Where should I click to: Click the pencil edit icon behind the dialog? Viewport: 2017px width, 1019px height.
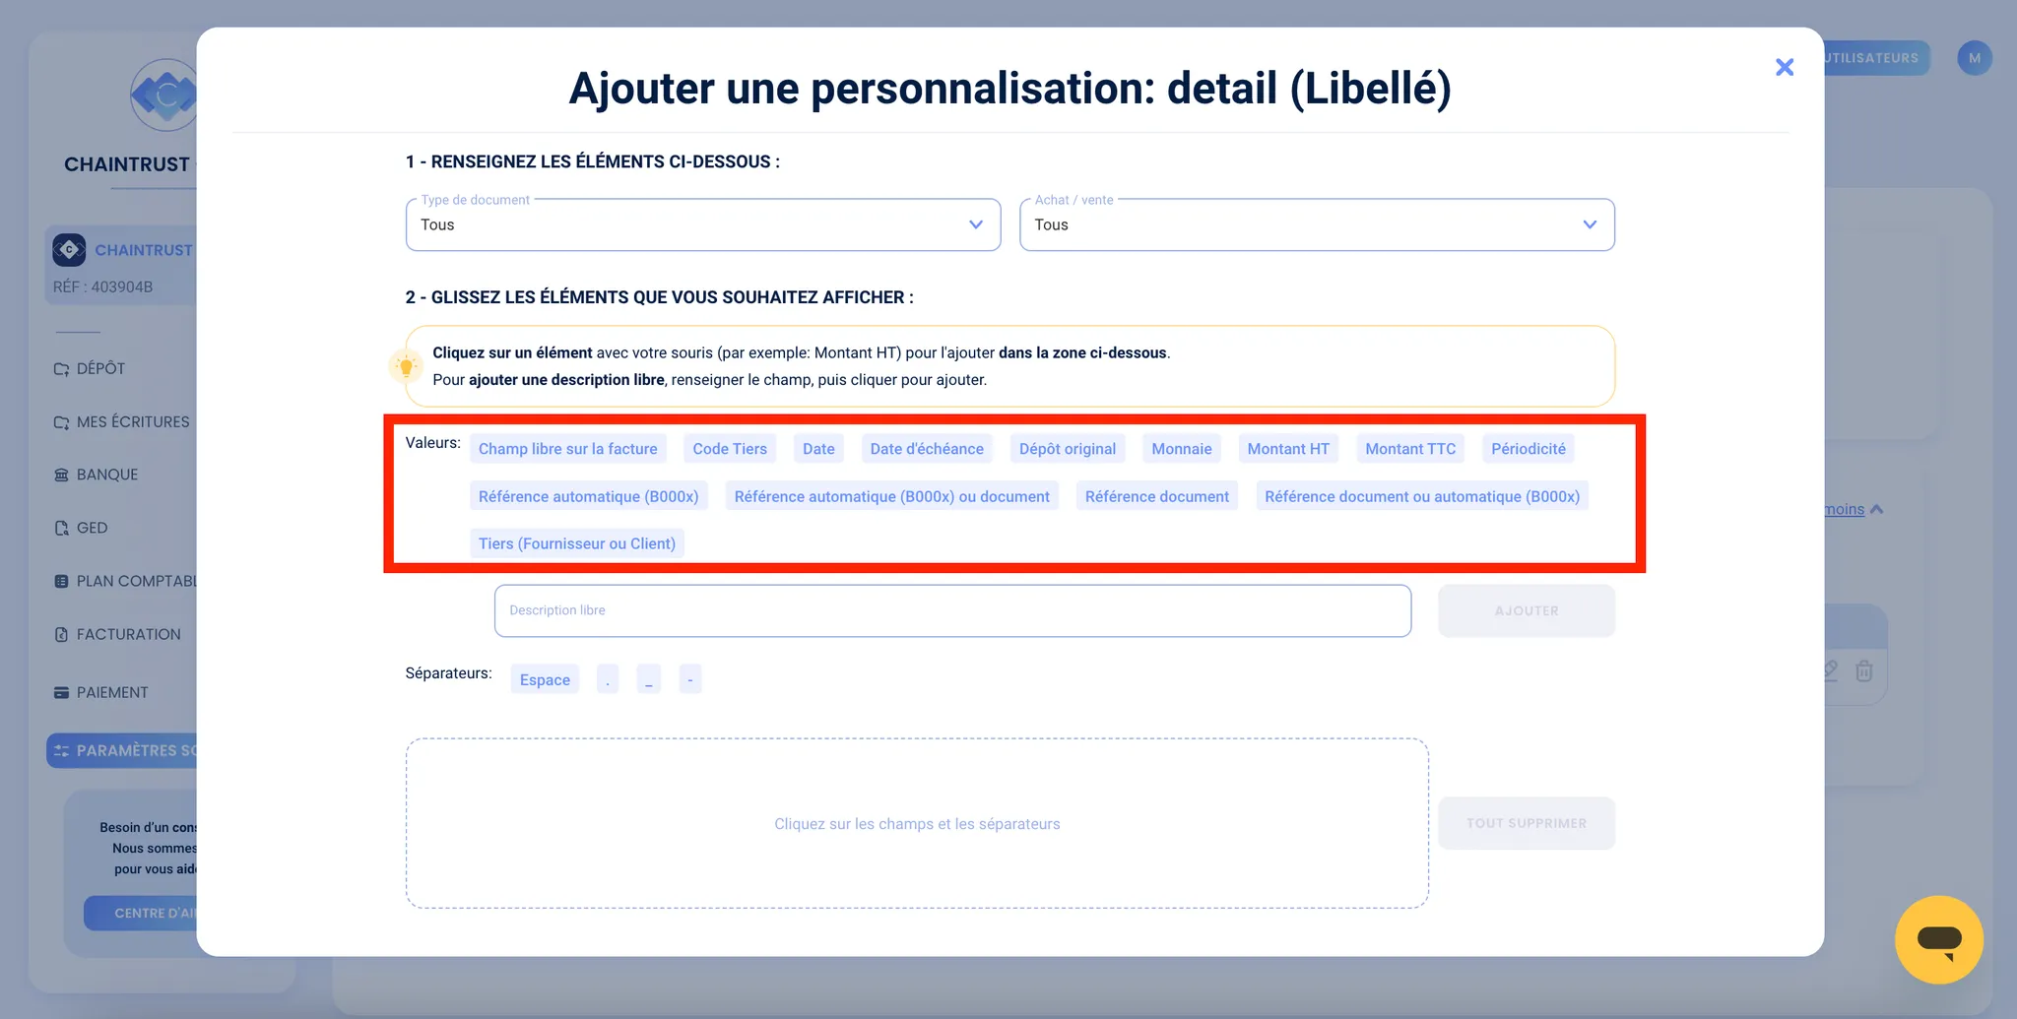(x=1831, y=671)
